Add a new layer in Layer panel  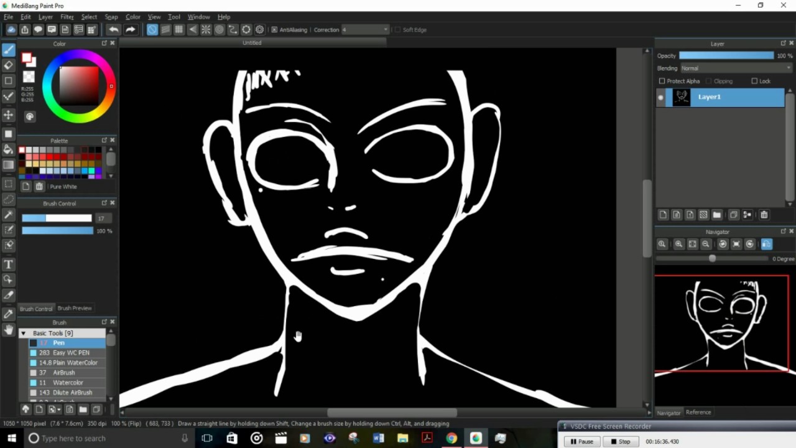pos(663,215)
